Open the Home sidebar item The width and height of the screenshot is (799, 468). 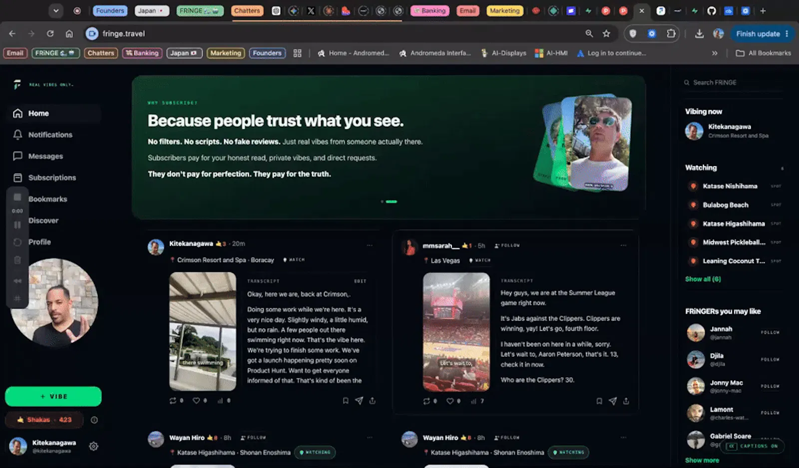click(54, 113)
